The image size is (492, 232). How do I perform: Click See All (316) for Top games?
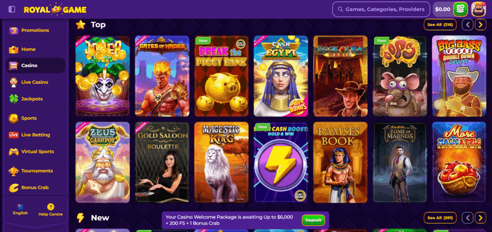pyautogui.click(x=440, y=25)
